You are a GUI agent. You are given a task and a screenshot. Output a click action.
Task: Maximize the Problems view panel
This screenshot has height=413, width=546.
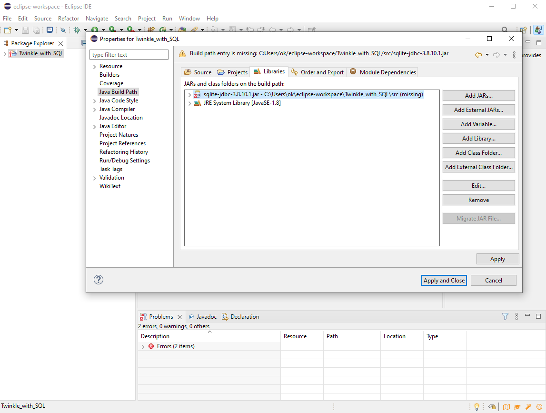coord(538,316)
